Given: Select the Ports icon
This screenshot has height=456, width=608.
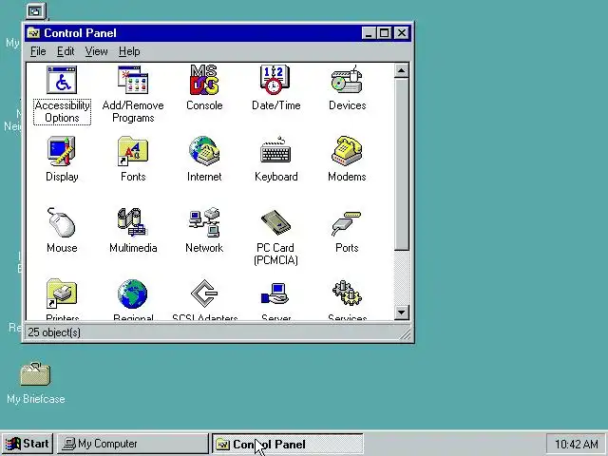Looking at the screenshot, I should tap(346, 223).
